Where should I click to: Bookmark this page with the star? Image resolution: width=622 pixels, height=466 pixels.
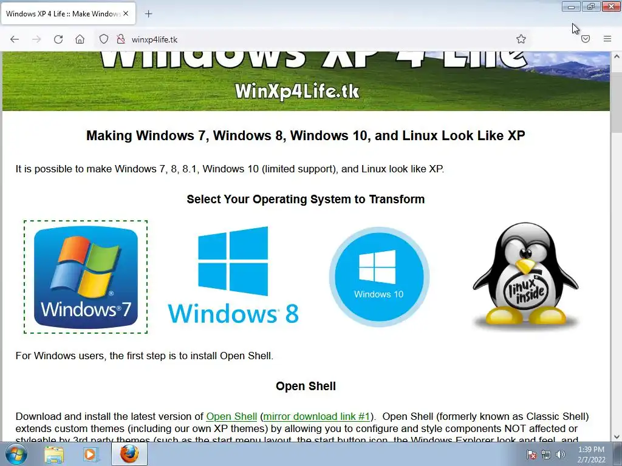[521, 39]
